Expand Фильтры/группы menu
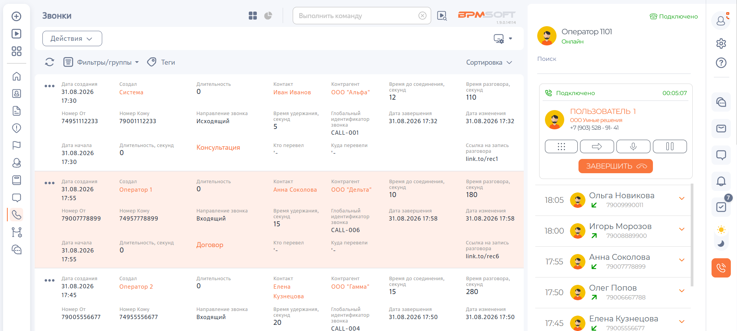This screenshot has height=331, width=737. click(101, 62)
